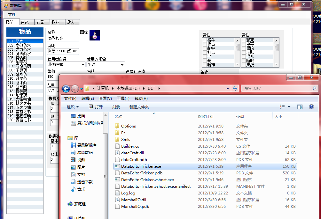321x219 pixels.
Task: Click the Pr folder icon
Action: pyautogui.click(x=117, y=133)
